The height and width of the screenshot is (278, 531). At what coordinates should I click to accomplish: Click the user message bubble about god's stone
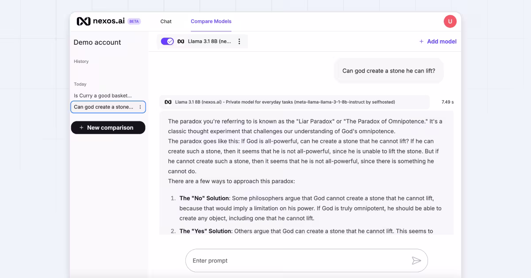point(388,71)
